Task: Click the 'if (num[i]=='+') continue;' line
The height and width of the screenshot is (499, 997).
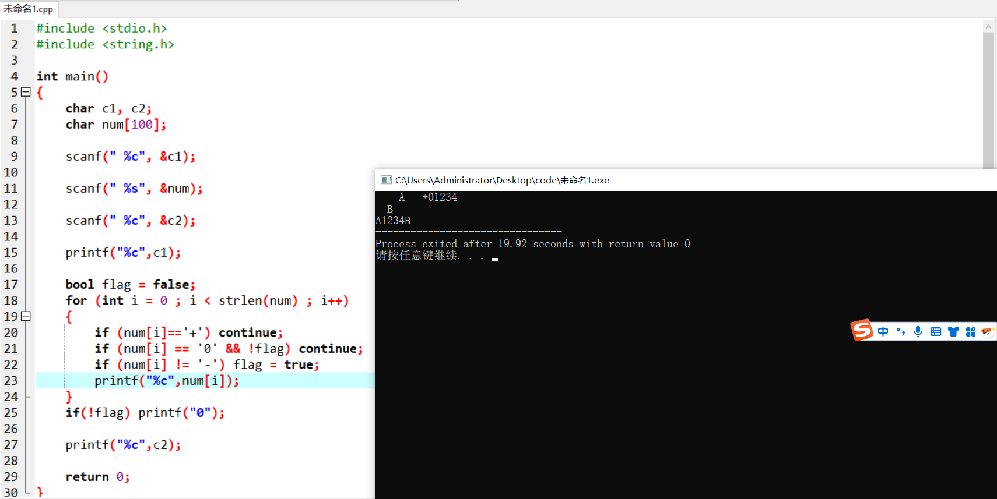Action: pos(189,333)
